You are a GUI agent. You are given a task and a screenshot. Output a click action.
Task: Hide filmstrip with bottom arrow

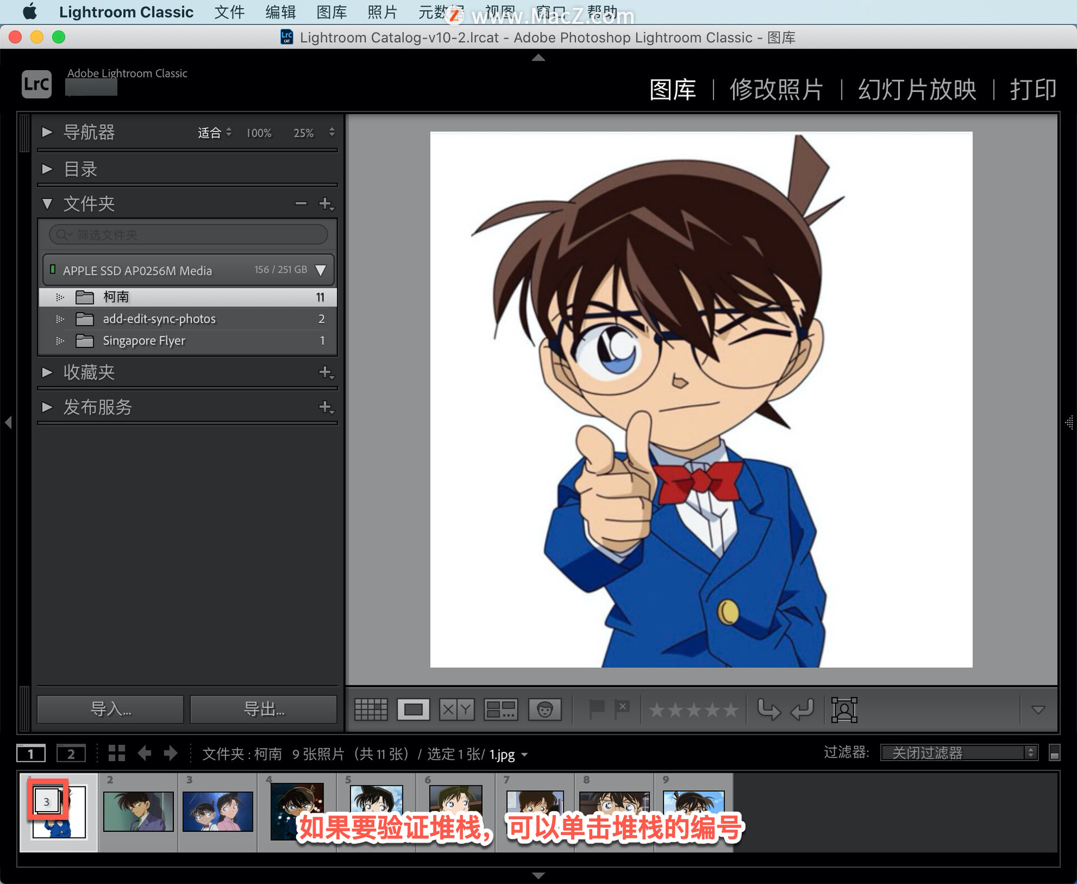coord(538,876)
